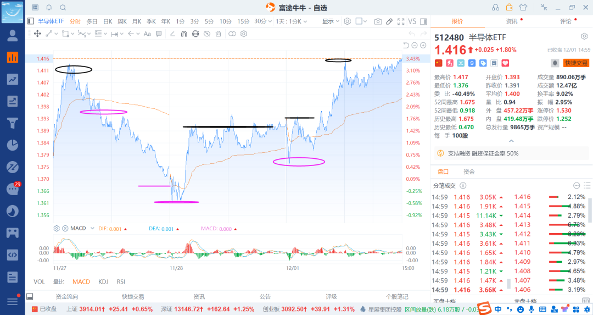Open the orange wallet icon
The image size is (593, 315).
[510, 7]
